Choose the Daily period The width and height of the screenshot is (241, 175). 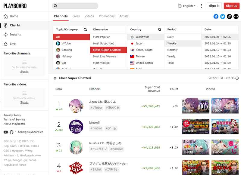[183, 37]
